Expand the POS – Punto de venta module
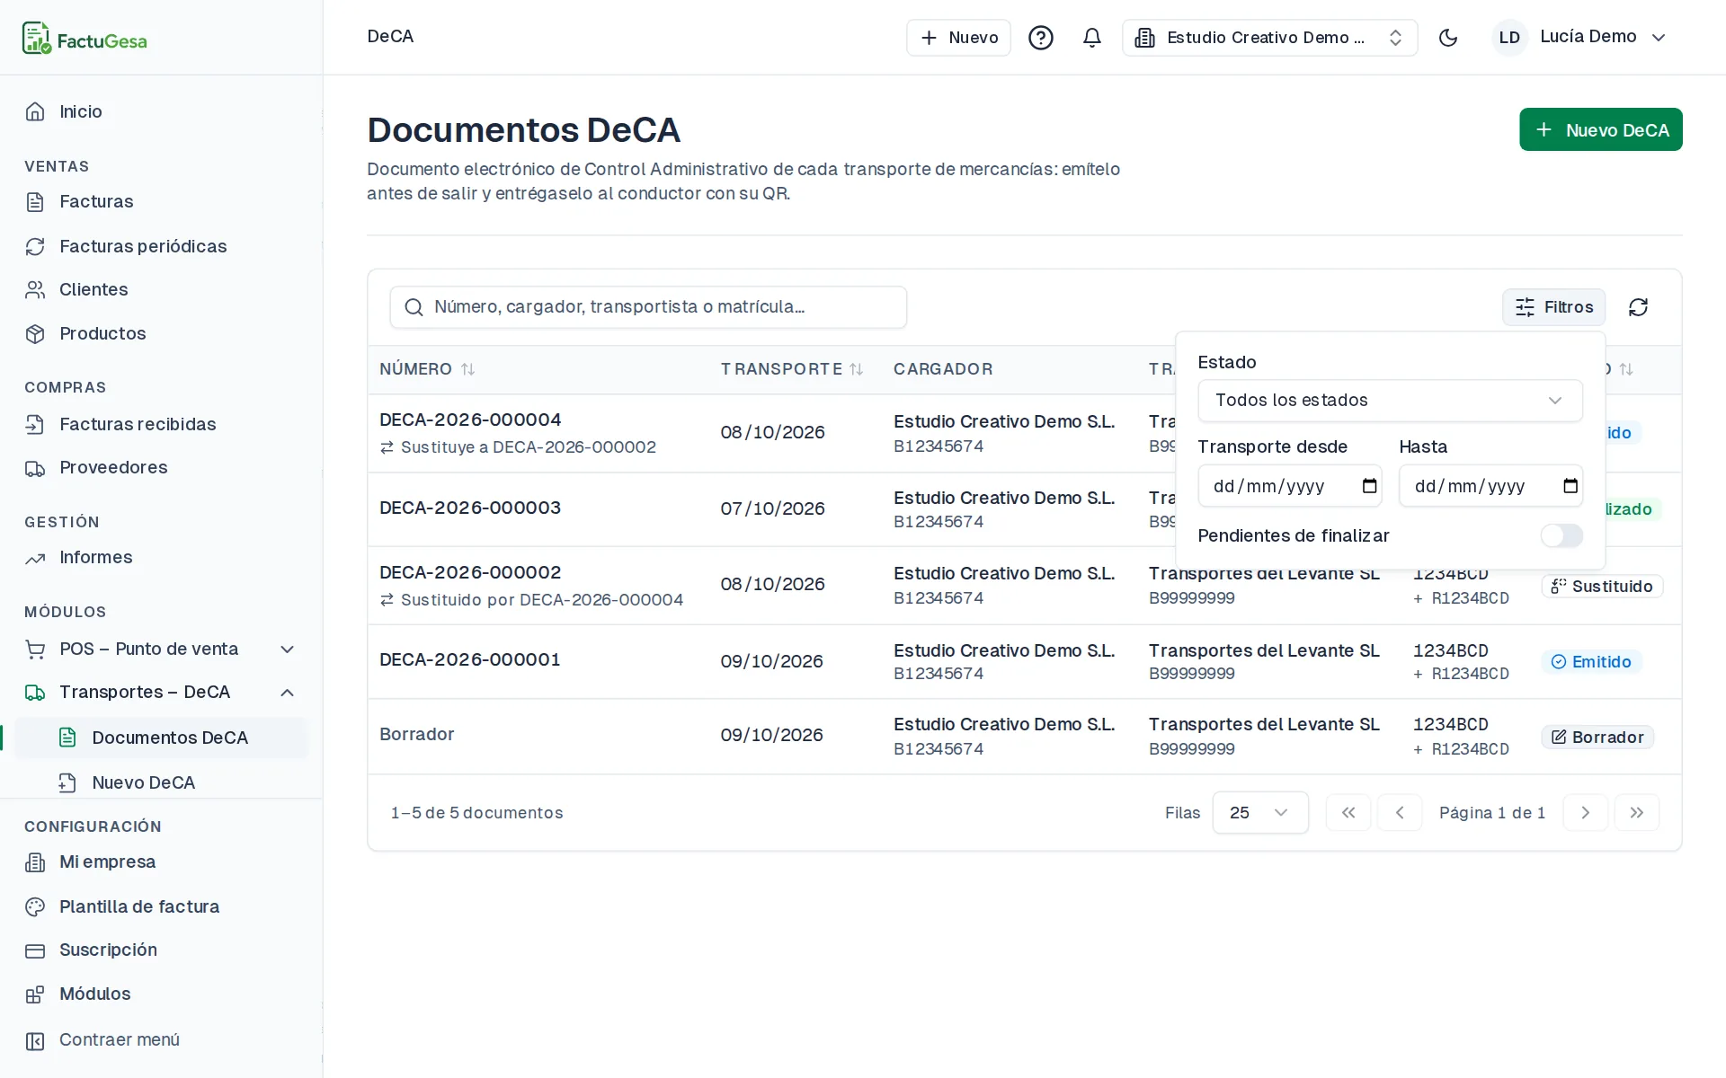1726x1078 pixels. pyautogui.click(x=162, y=649)
